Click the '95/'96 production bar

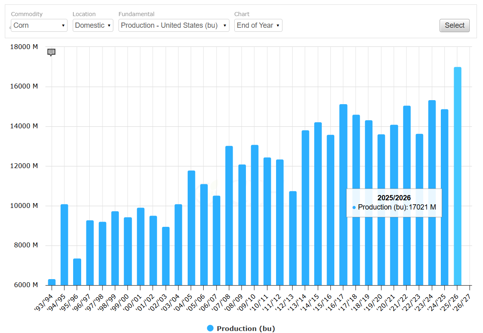(x=77, y=272)
